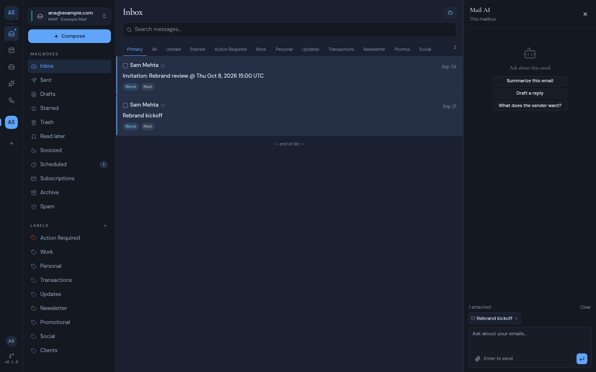Open the ana@example.com account switcher
This screenshot has height=372, width=596.
[70, 16]
